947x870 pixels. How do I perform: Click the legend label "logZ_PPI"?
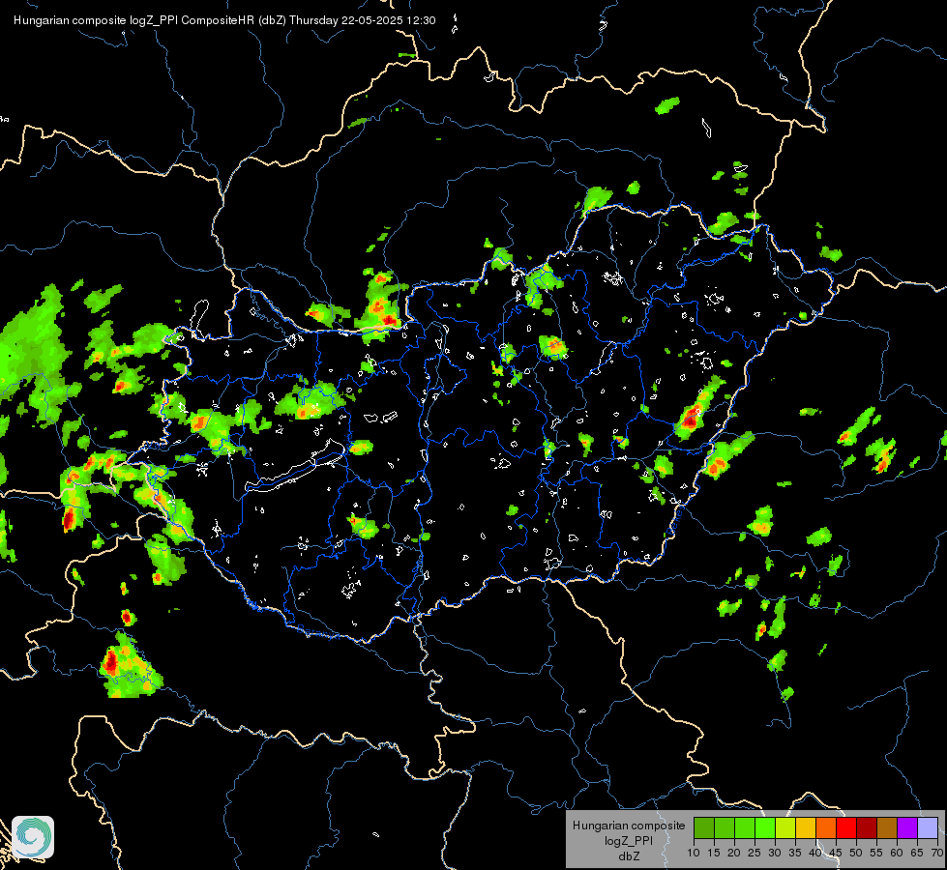[x=629, y=841]
